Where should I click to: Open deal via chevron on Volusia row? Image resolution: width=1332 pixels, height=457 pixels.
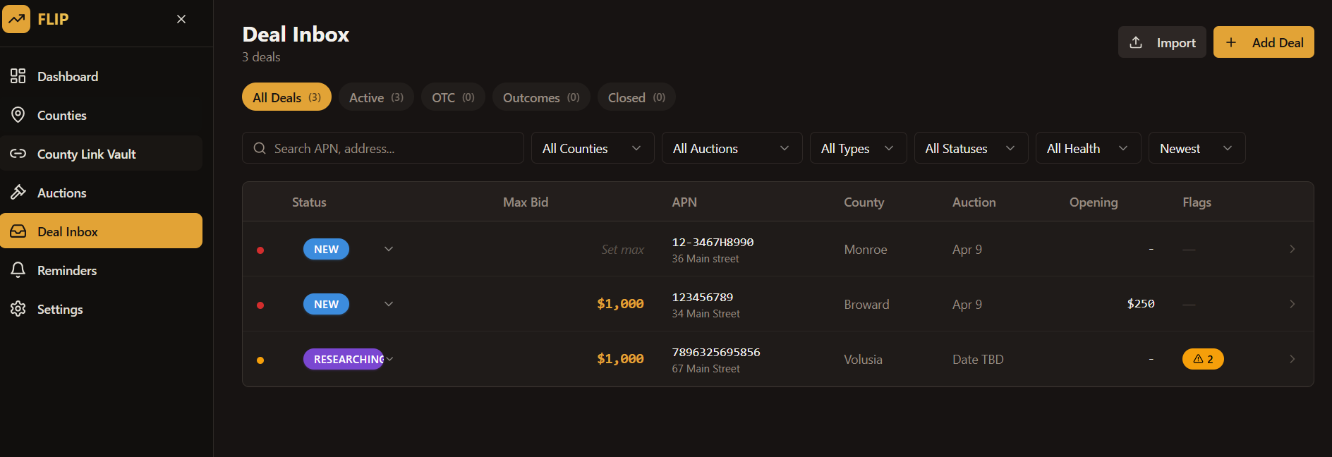1292,359
